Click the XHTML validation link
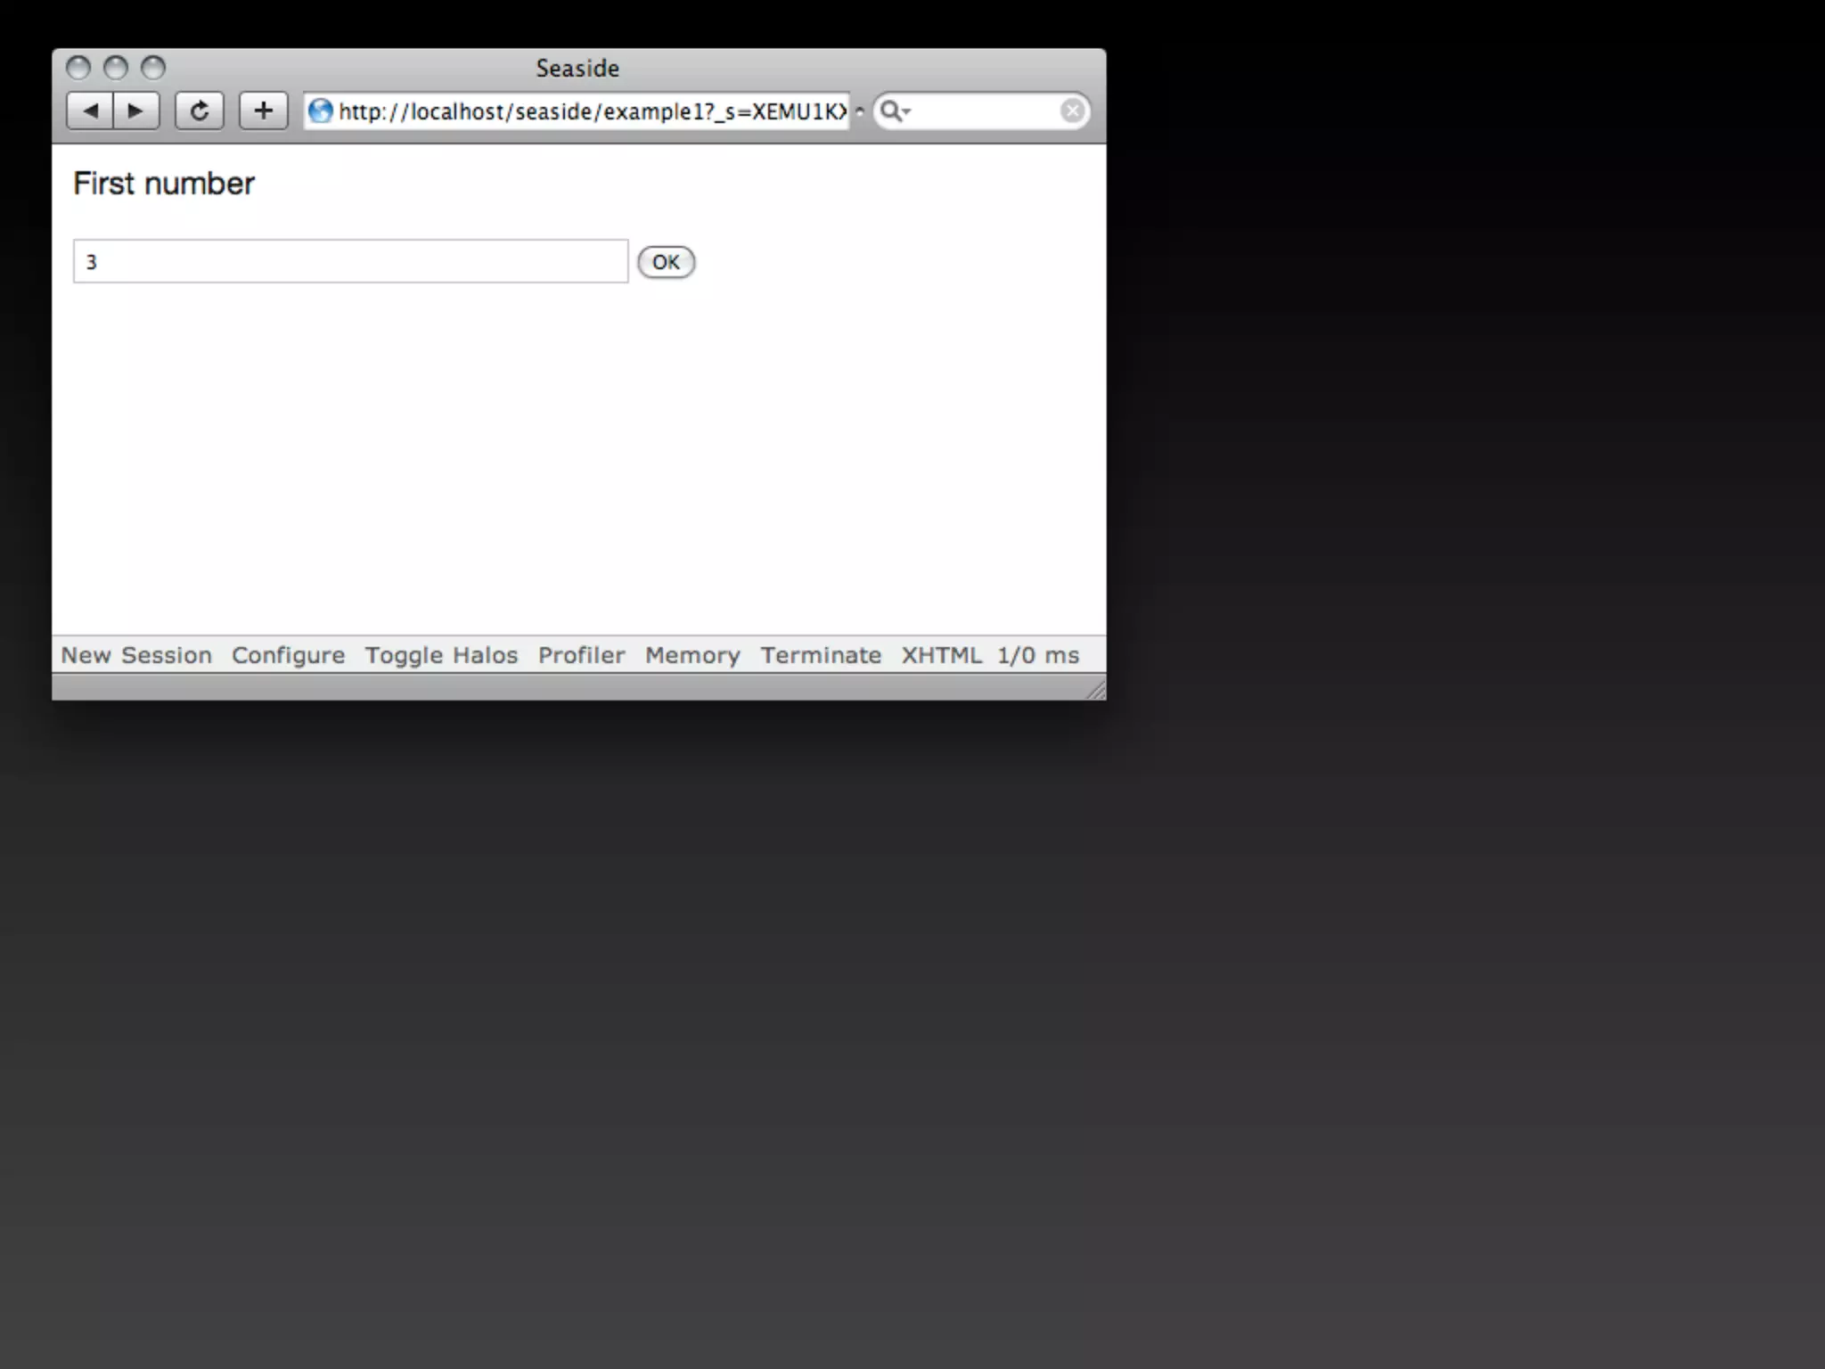Image resolution: width=1825 pixels, height=1369 pixels. tap(941, 655)
